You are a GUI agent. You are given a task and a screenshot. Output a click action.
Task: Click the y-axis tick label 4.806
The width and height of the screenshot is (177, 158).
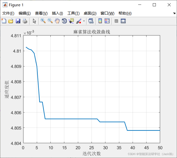point(16,113)
